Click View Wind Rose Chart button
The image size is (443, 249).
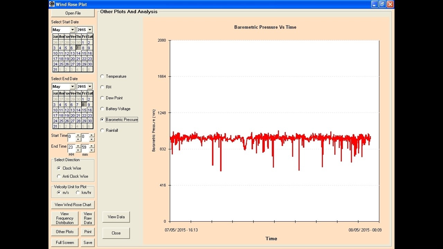73,205
